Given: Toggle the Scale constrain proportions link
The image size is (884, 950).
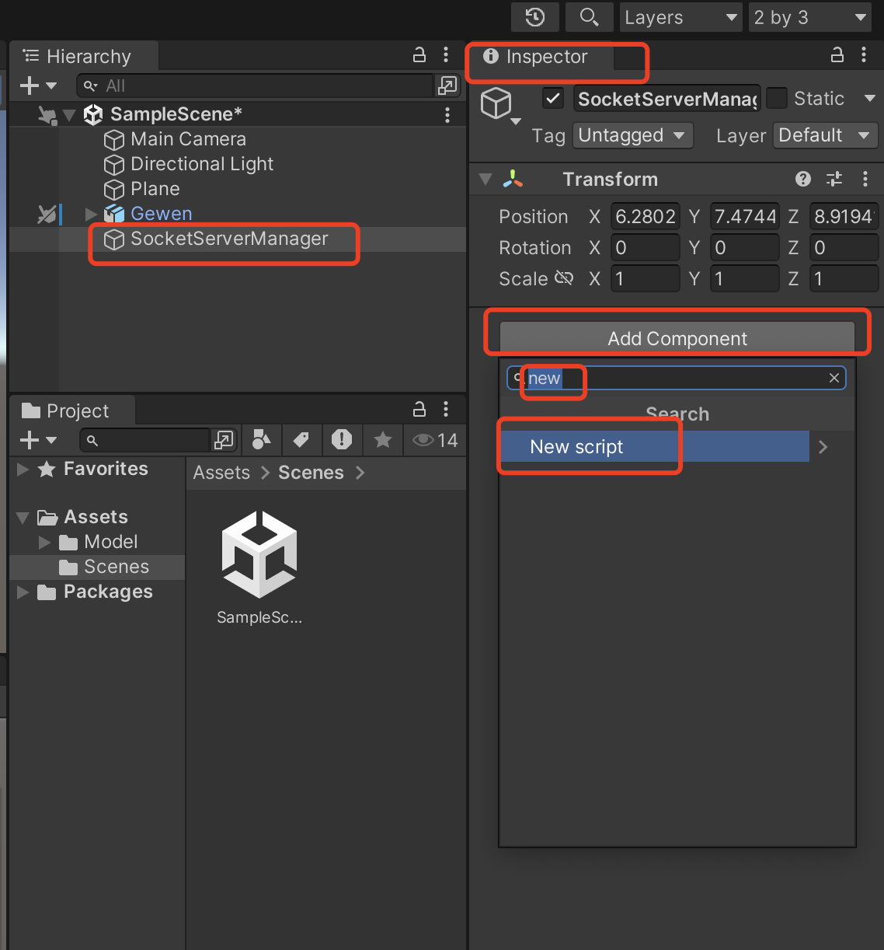Looking at the screenshot, I should tap(564, 278).
